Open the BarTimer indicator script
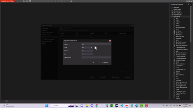Image resolution: width=193 pixels, height=108 pixels. [x=179, y=35]
